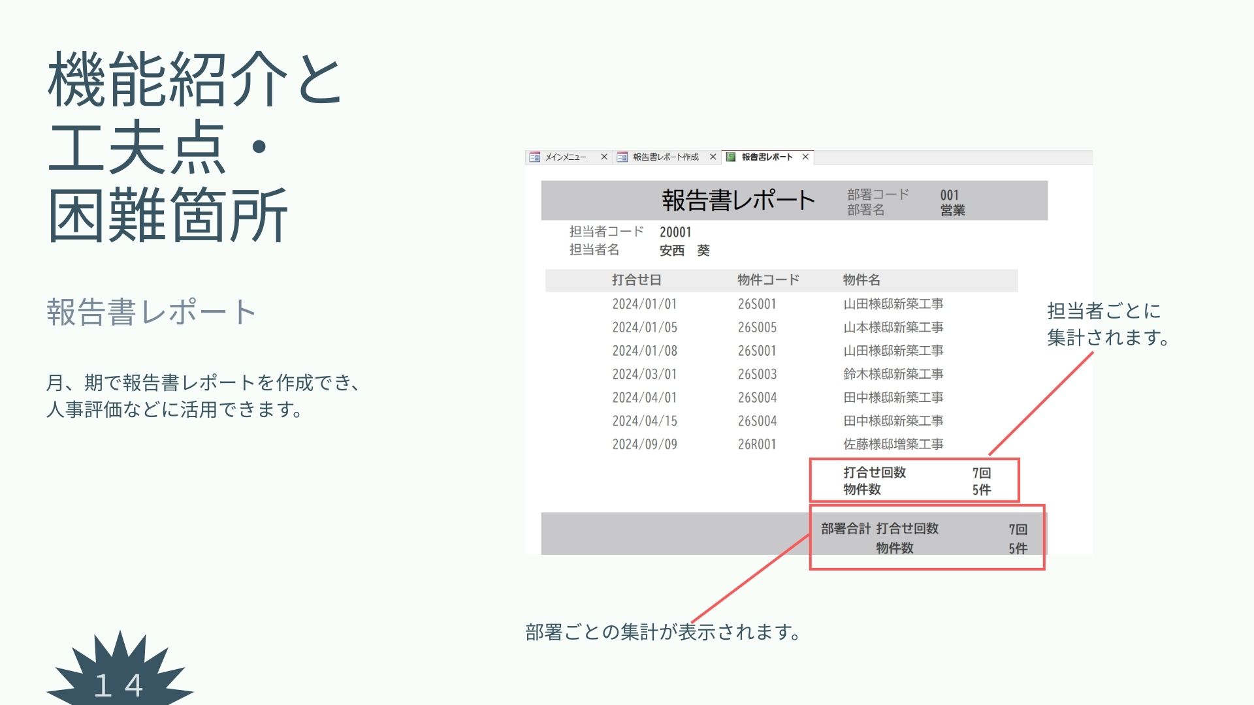Switch to the メインメニュー tab
The image size is (1254, 705).
(566, 157)
